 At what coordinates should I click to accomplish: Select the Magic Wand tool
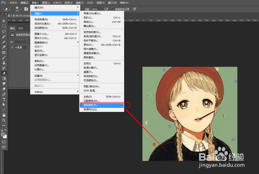point(4,37)
